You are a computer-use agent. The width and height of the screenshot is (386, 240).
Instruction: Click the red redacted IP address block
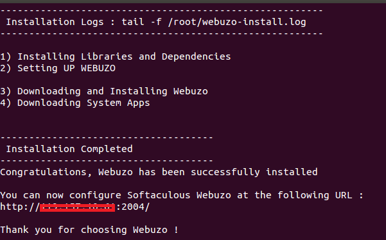[77, 207]
